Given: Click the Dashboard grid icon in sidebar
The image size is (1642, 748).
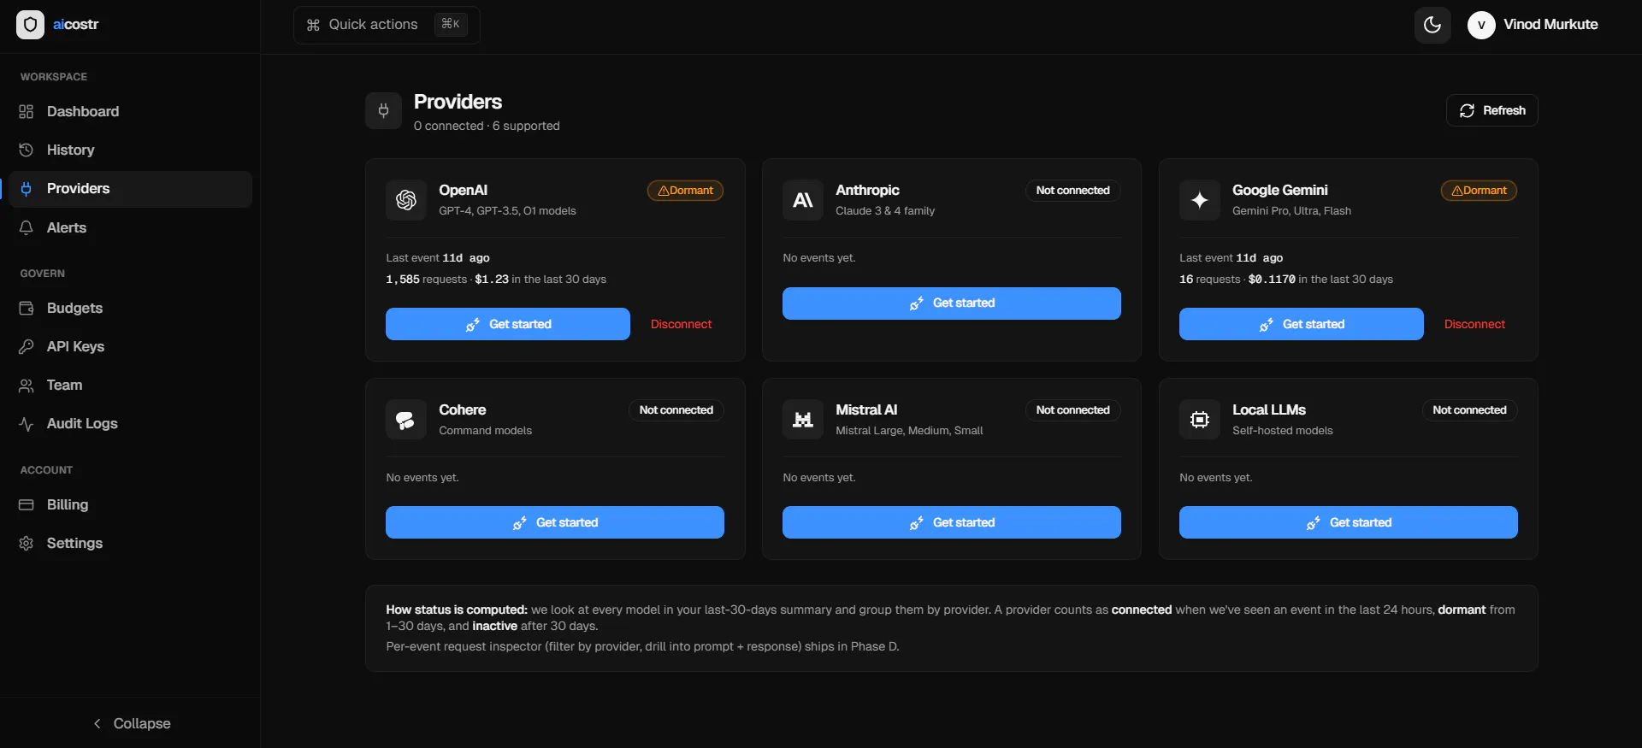Looking at the screenshot, I should [27, 112].
